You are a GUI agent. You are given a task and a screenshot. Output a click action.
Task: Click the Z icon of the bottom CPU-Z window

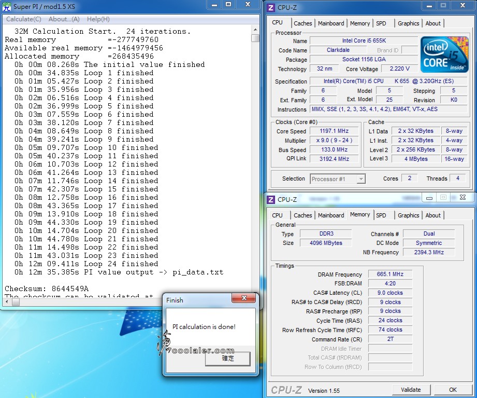270,200
